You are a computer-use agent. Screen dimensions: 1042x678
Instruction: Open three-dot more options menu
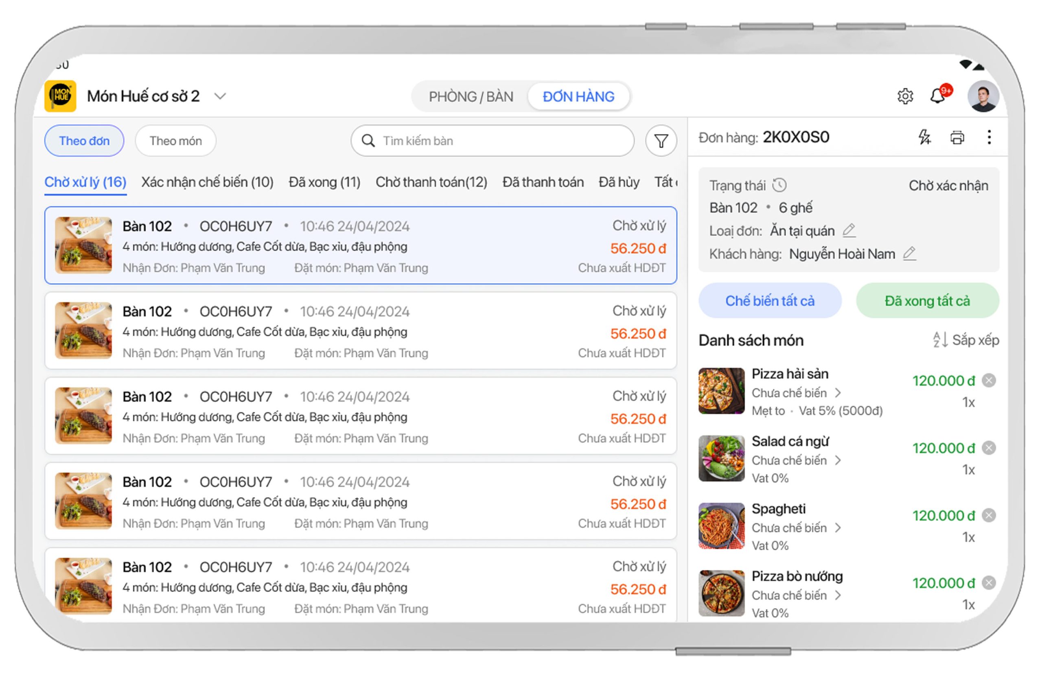pos(989,137)
